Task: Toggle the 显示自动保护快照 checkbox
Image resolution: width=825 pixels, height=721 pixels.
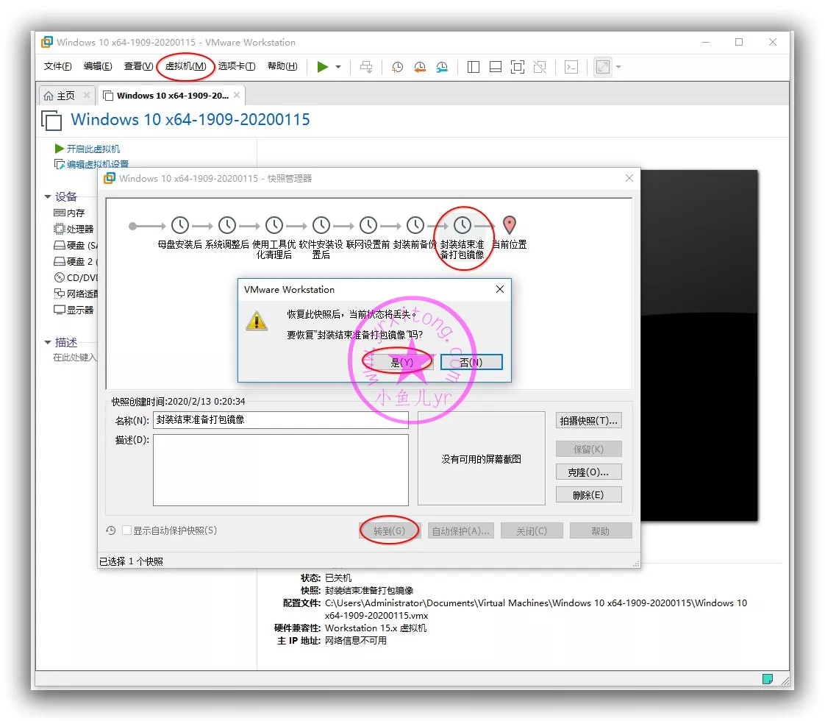Action: pyautogui.click(x=127, y=530)
